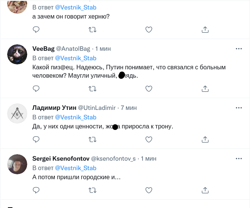Image resolution: width=250 pixels, height=208 pixels.
Task: Like the tweet from VeeBag
Action: 149,89
